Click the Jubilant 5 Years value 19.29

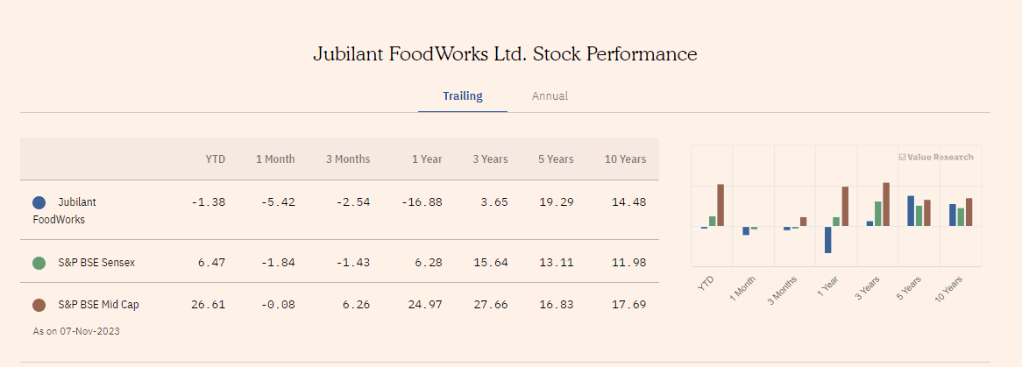[x=556, y=202]
